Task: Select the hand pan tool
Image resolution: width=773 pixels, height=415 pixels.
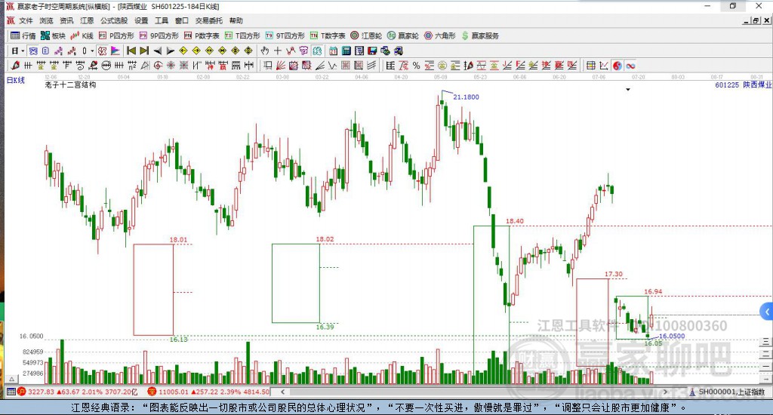Action: coord(263,51)
